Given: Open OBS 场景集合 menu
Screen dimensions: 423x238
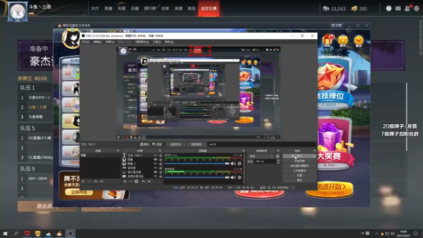Looking at the screenshot, I should pos(142,42).
